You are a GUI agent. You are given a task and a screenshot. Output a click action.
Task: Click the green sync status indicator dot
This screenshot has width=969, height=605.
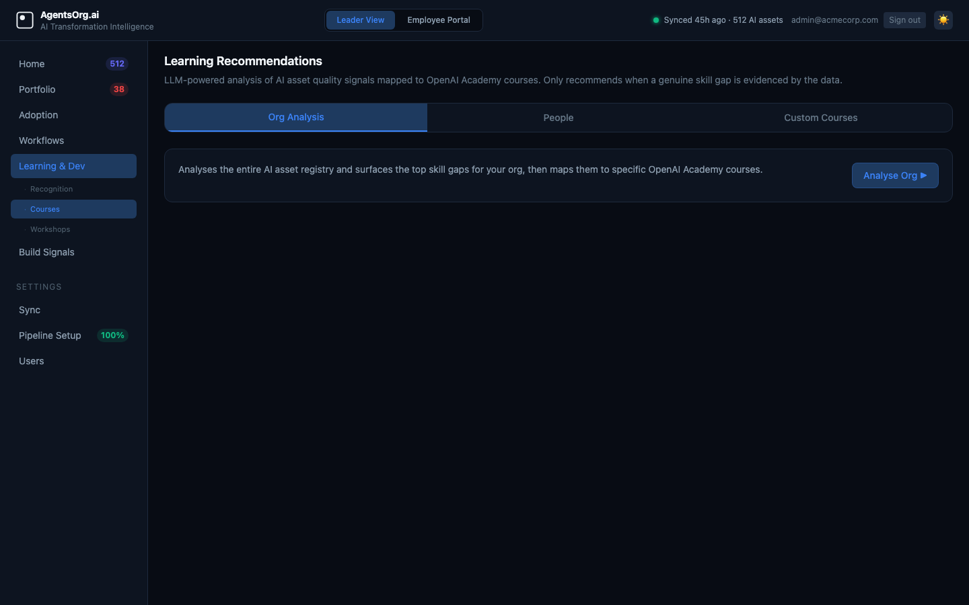coord(656,20)
